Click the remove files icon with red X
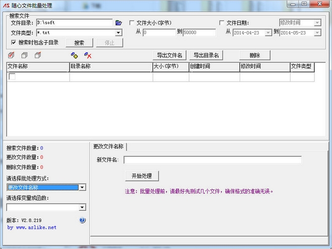Screen dimensions: 332x249 [x=88, y=55]
